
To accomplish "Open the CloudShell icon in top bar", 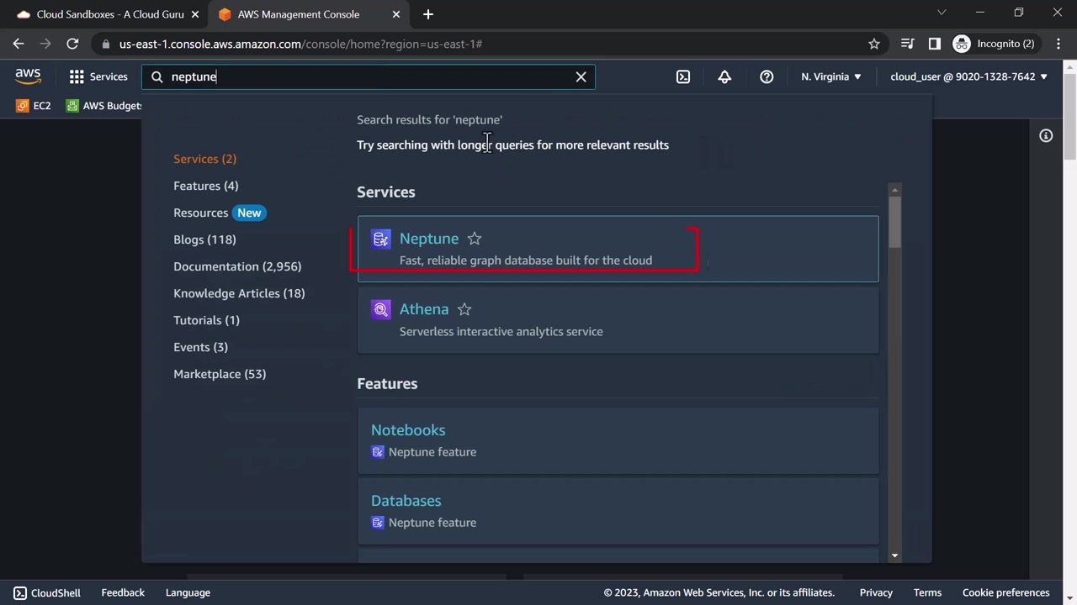I will (683, 76).
